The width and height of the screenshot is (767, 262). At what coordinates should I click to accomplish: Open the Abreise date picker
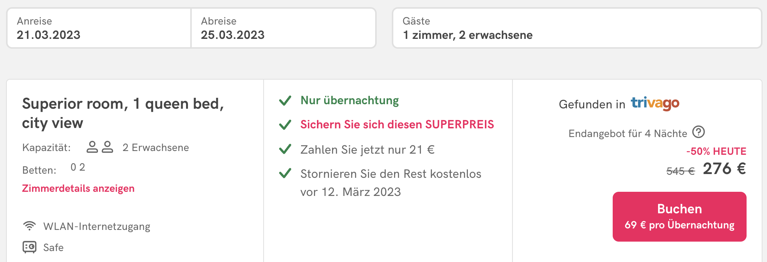point(283,28)
